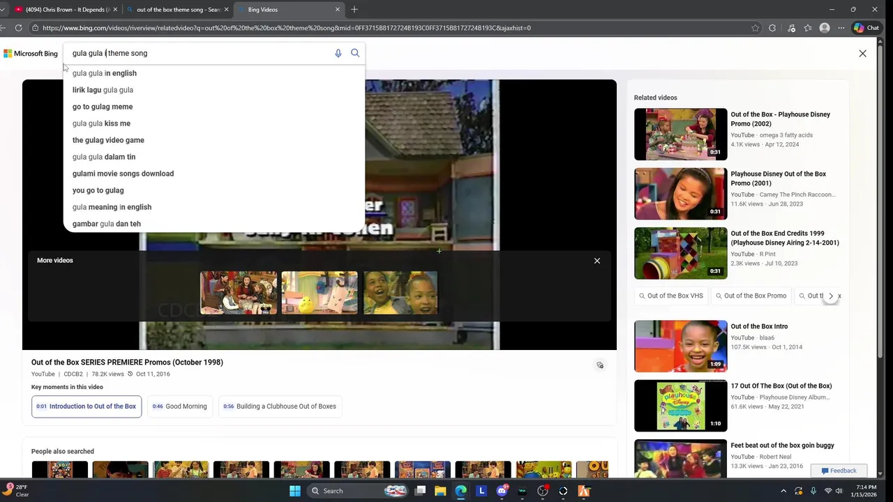Image resolution: width=893 pixels, height=502 pixels.
Task: Switch to Chris Brown It Depends tab
Action: click(67, 10)
